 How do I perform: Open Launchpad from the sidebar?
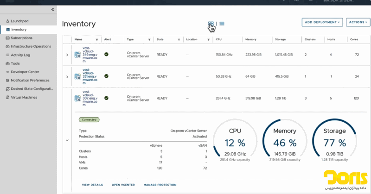[19, 21]
